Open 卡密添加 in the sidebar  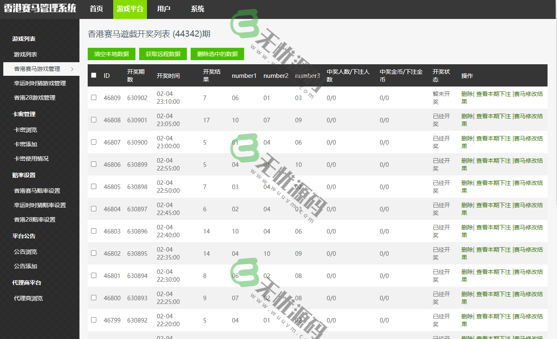pyautogui.click(x=26, y=144)
